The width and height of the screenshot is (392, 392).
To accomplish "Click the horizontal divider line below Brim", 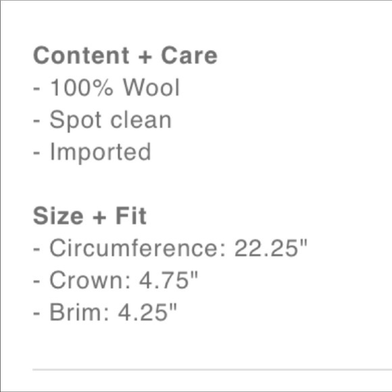I will click(212, 369).
